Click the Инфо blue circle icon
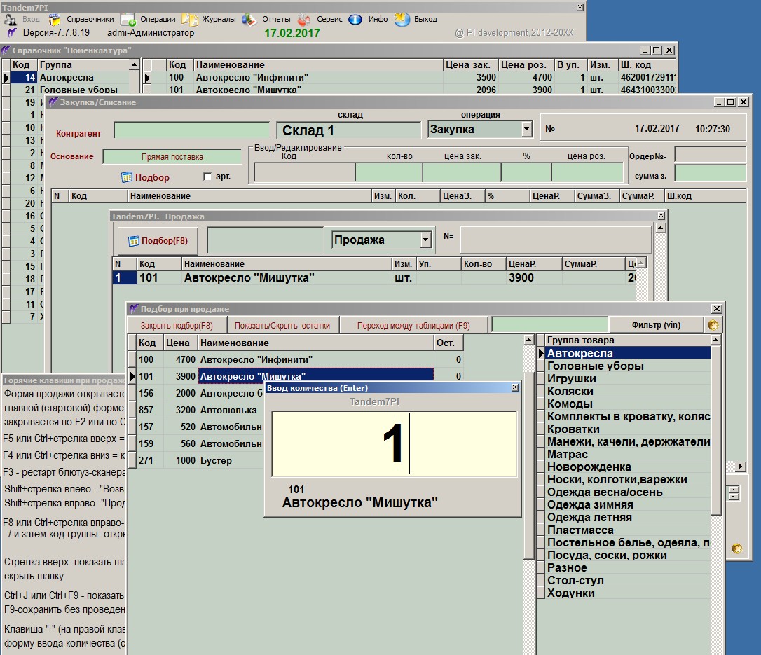 click(x=355, y=20)
